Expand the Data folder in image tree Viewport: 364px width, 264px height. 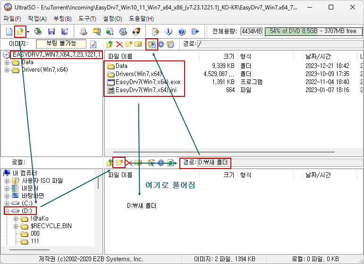pyautogui.click(x=7, y=62)
